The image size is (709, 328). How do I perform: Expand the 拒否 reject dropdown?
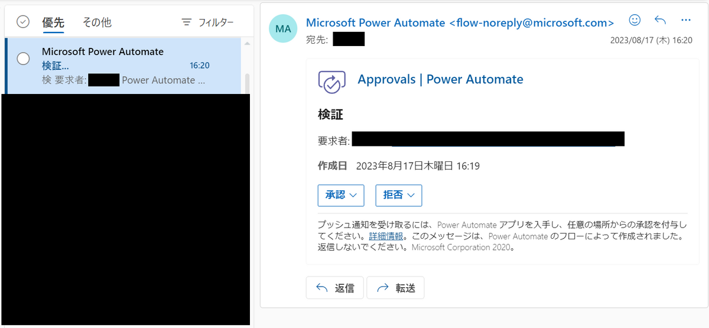point(399,195)
